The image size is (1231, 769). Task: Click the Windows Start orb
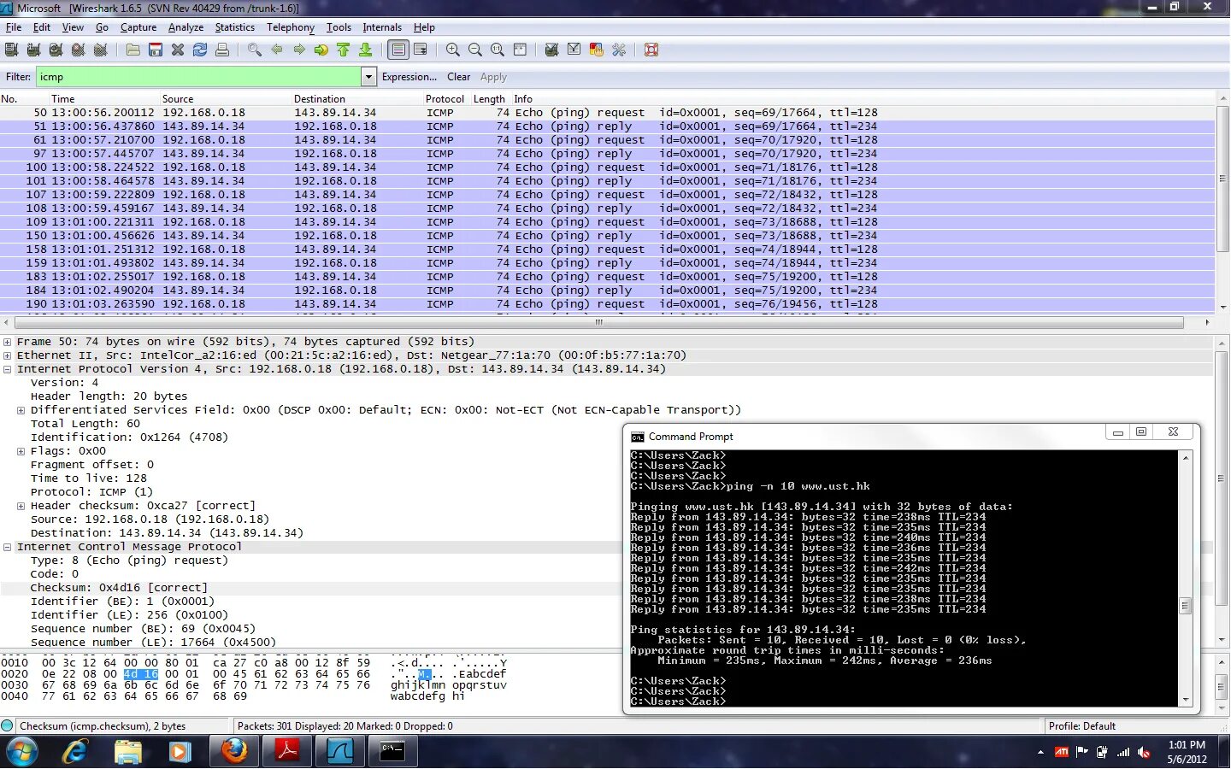pos(23,752)
